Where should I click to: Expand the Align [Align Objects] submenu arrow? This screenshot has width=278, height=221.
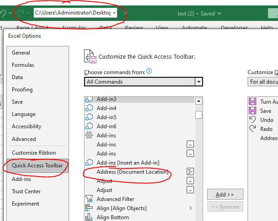(191, 208)
